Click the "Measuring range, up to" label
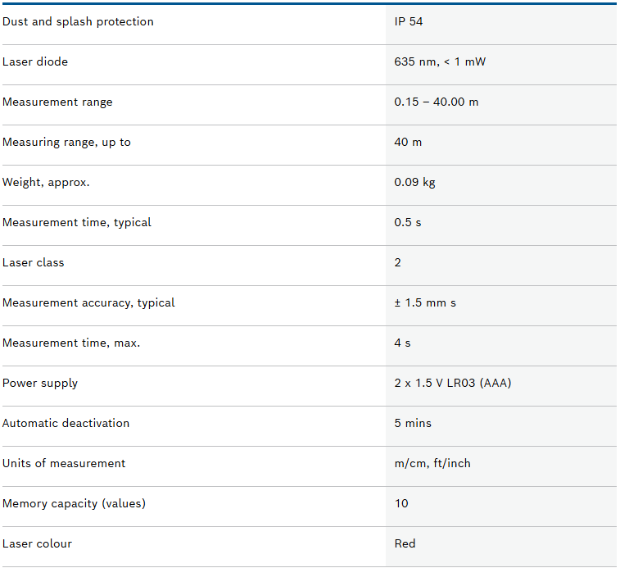 (66, 143)
